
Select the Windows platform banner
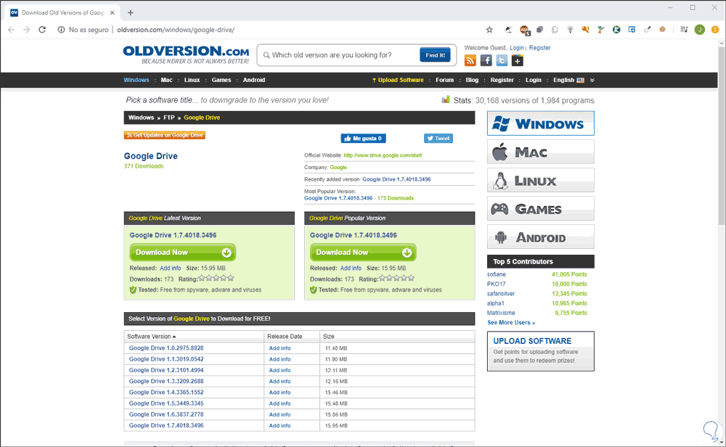[540, 123]
